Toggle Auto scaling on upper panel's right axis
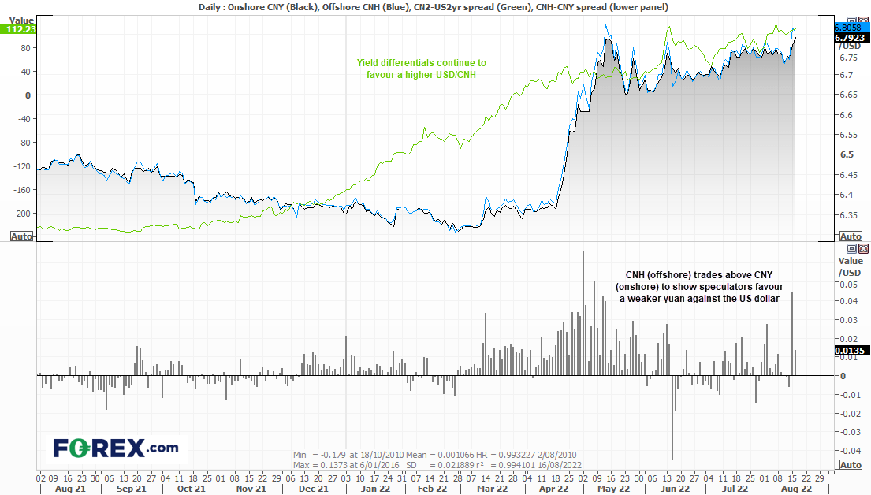 click(851, 236)
